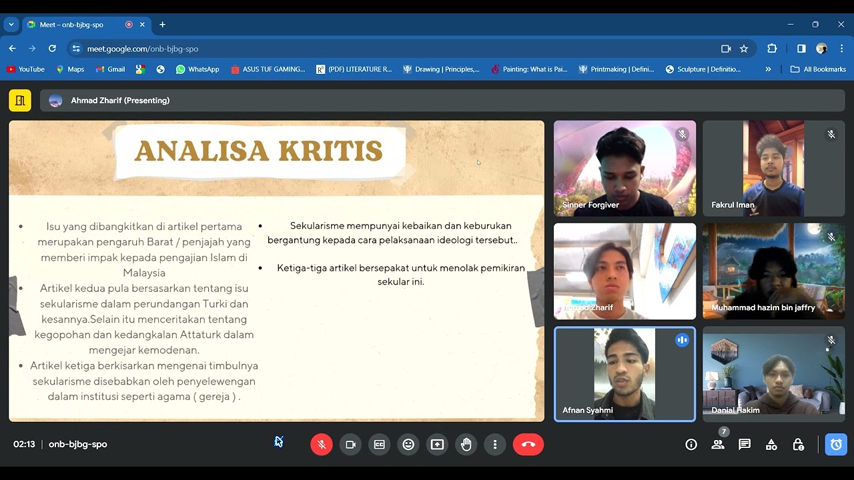
Task: Click the blue alarm clock button
Action: point(836,445)
